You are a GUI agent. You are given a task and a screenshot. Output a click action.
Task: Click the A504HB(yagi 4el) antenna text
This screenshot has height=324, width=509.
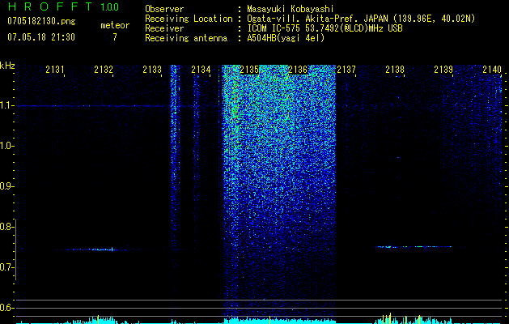click(286, 38)
